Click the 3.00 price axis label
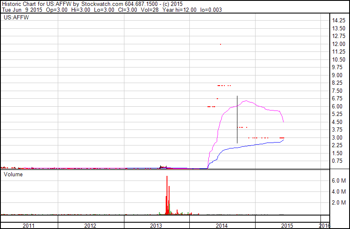Viewport: 350px width, 229px height. (x=337, y=138)
